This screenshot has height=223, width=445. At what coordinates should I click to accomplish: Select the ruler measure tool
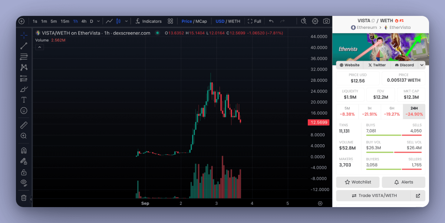[24, 125]
